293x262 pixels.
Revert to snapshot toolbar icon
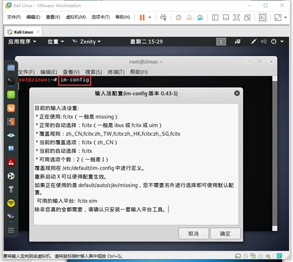(189, 18)
